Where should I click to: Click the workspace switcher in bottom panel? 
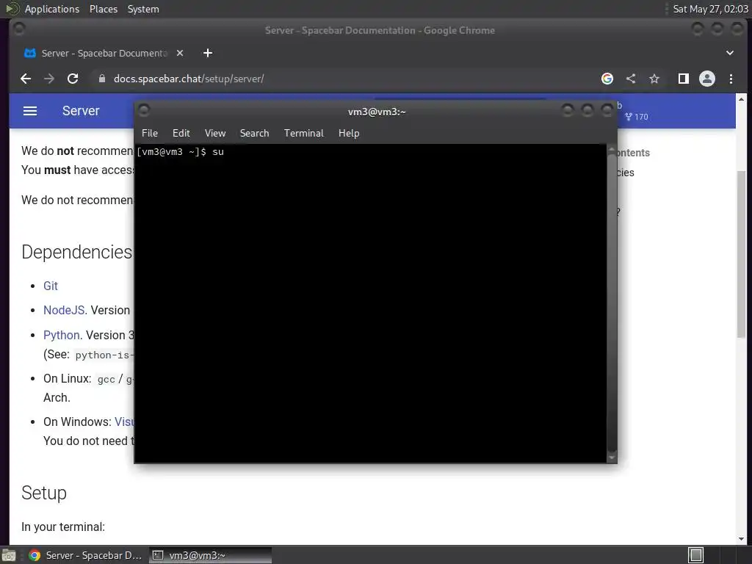point(696,555)
